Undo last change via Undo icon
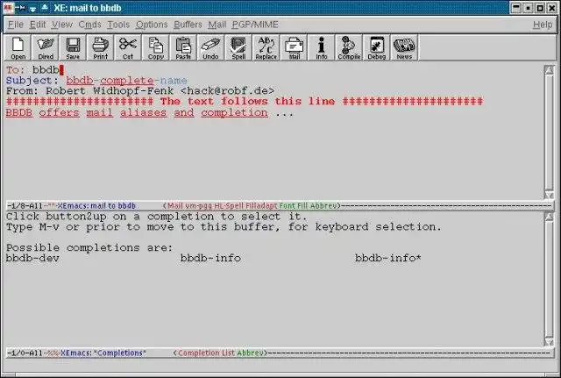 tap(210, 47)
